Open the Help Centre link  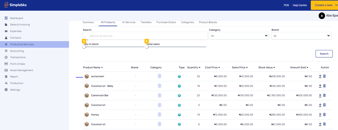[300, 5]
